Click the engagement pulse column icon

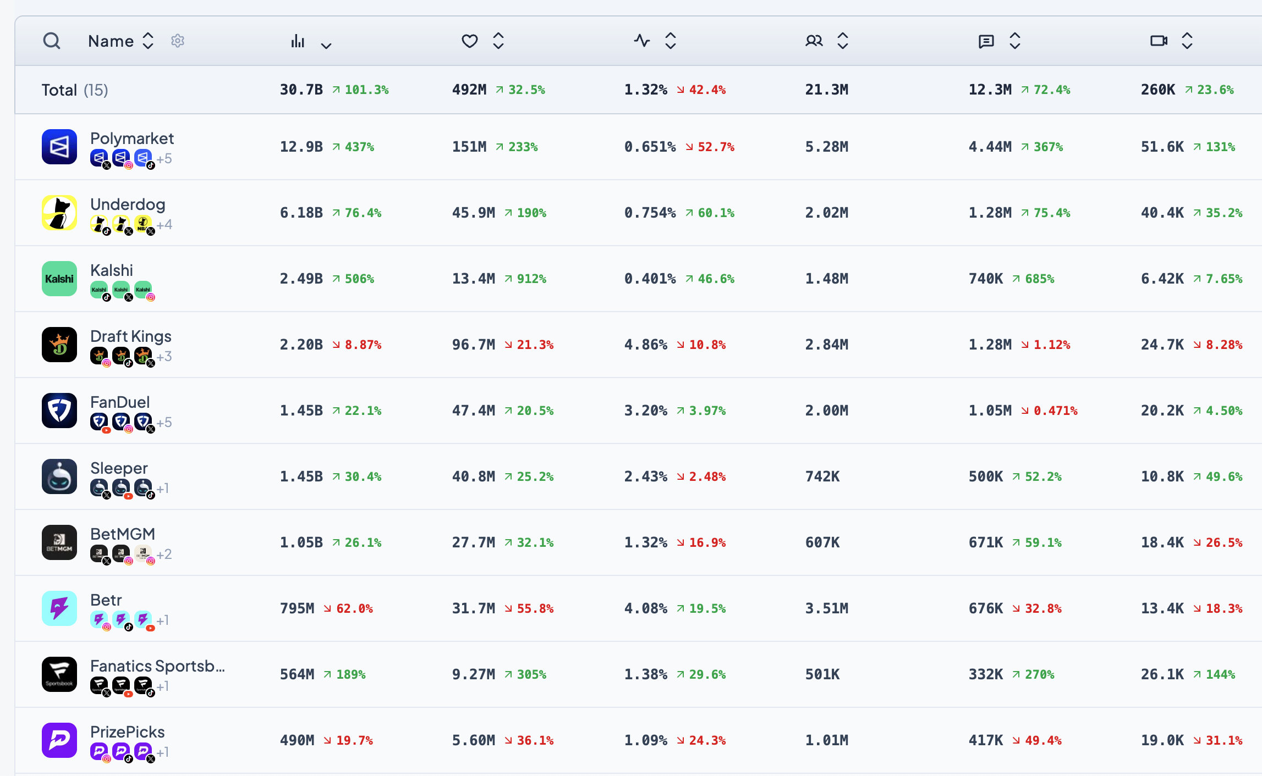point(641,41)
